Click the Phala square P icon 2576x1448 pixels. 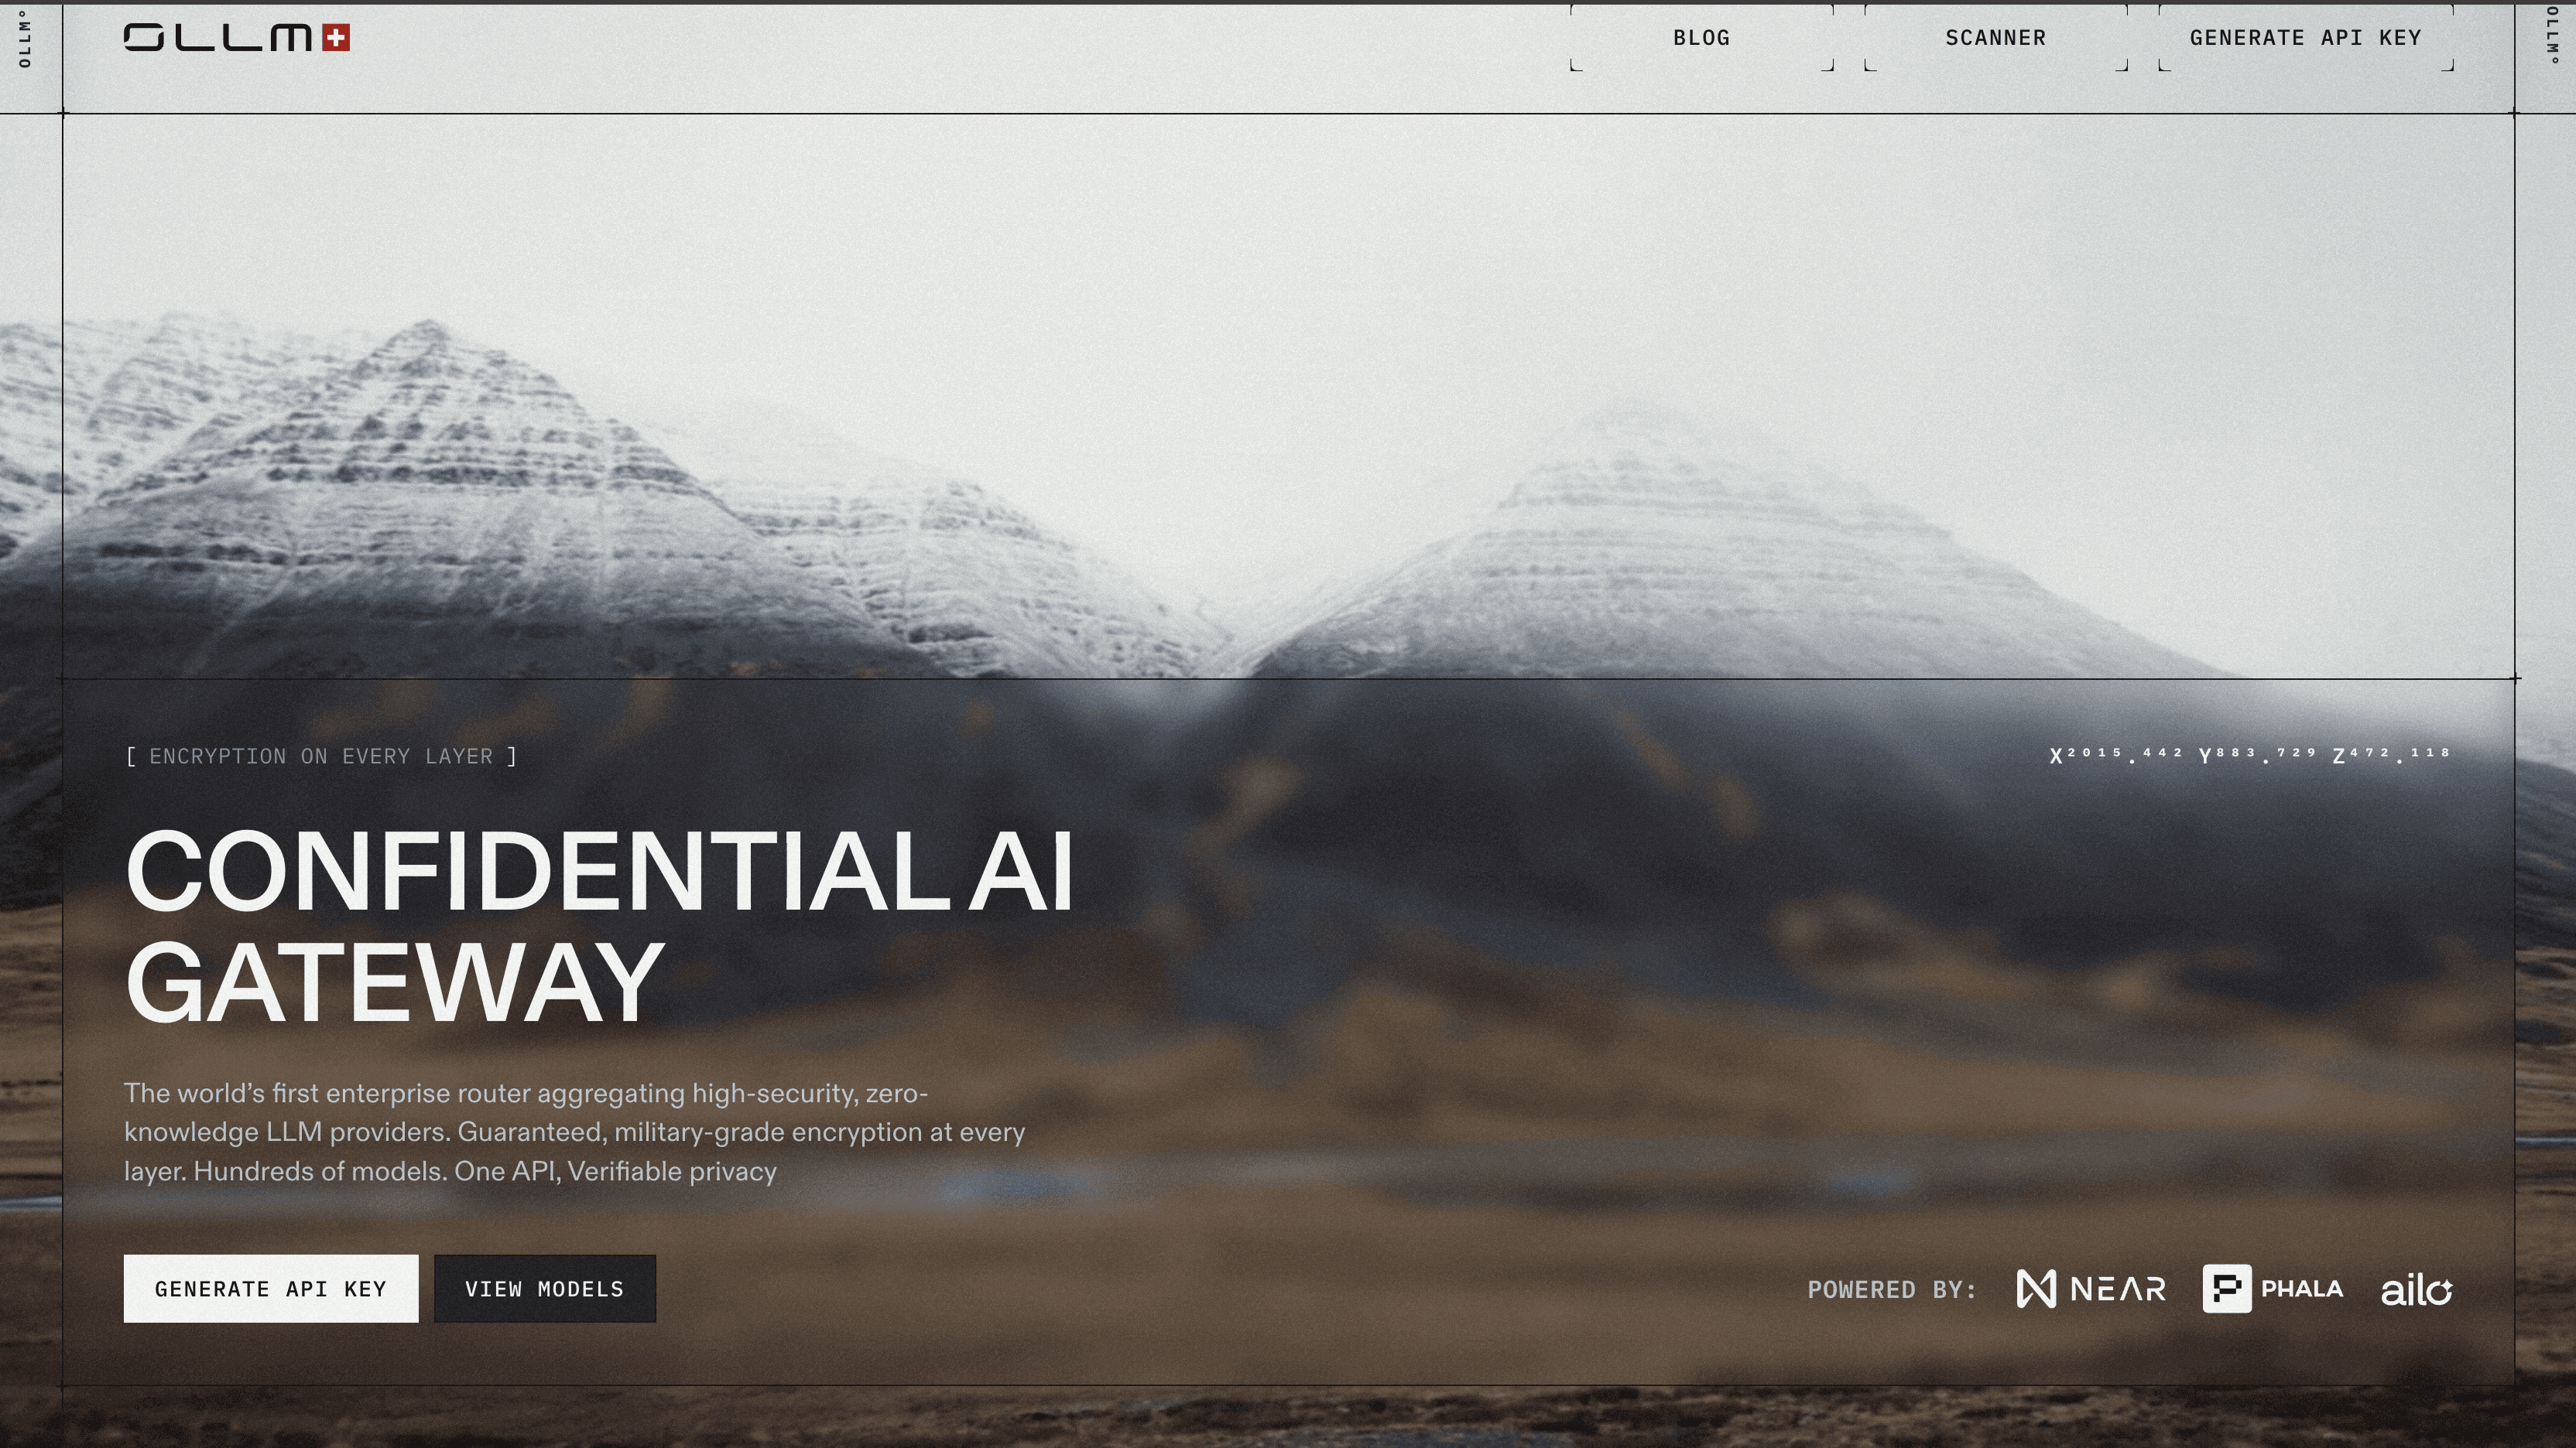tap(2227, 1288)
